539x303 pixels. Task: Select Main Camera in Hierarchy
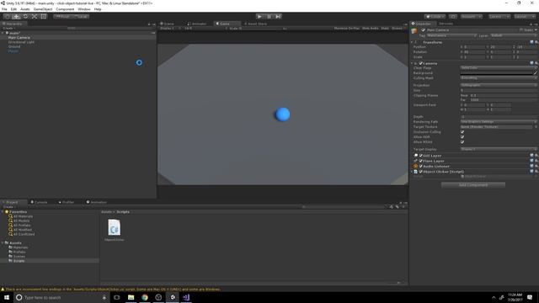pos(19,37)
